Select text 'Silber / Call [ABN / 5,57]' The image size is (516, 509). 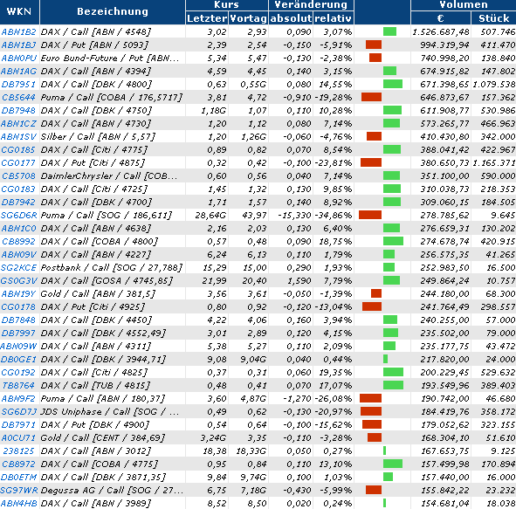[x=98, y=136]
